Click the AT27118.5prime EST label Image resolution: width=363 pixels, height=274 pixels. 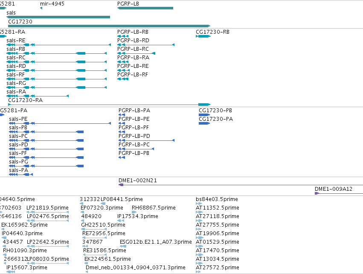pos(218,216)
